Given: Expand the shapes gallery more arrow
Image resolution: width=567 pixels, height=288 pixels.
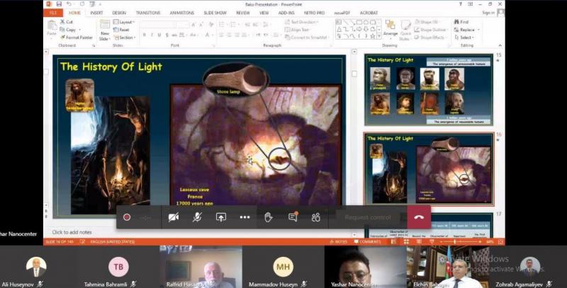Looking at the screenshot, I should pyautogui.click(x=379, y=37).
